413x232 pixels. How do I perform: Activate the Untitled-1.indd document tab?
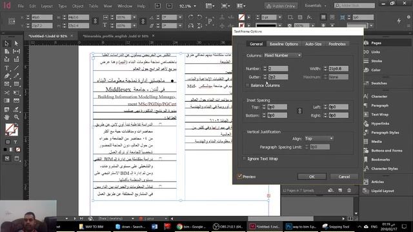click(48, 36)
